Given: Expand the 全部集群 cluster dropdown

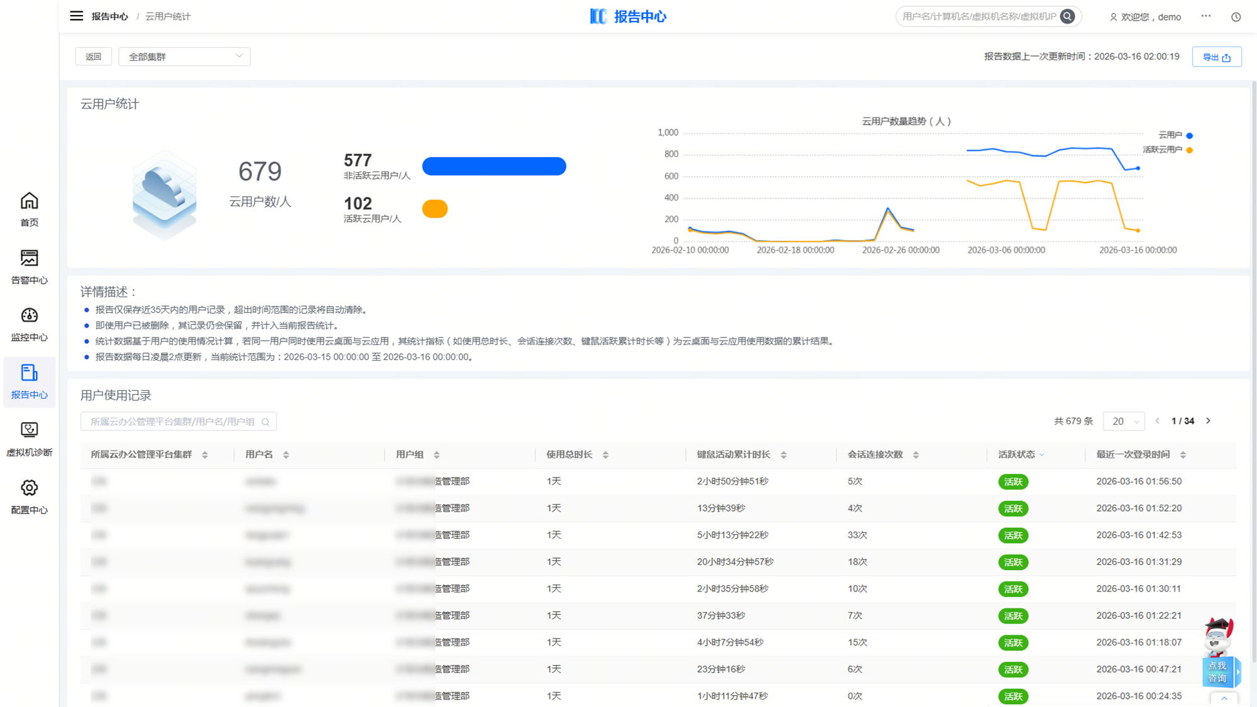Looking at the screenshot, I should [x=184, y=57].
